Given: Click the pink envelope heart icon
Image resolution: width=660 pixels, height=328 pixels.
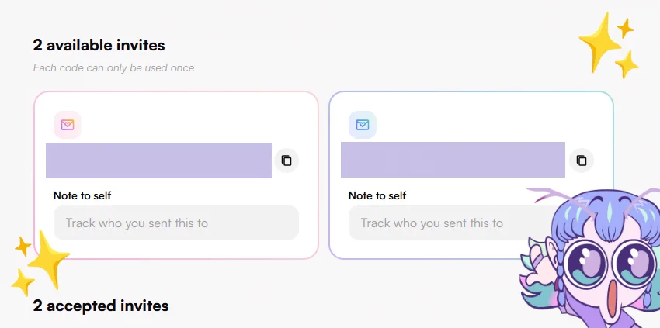Looking at the screenshot, I should [x=68, y=125].
